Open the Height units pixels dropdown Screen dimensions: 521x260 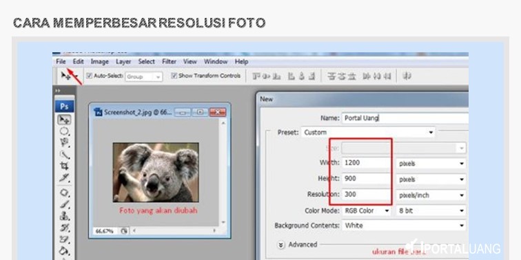click(x=431, y=179)
